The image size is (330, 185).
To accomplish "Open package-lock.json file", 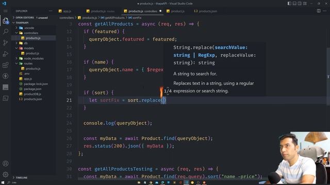I will tap(34, 84).
